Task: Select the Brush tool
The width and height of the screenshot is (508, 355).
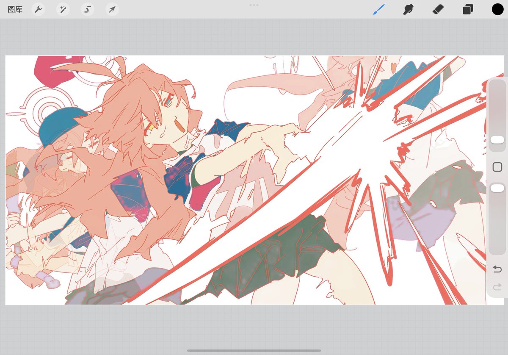Action: [378, 9]
